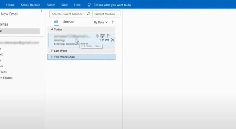Viewport: 236px width, 129px height.
Task: Switch to the Folder ribbon tab
Action: click(x=51, y=5)
